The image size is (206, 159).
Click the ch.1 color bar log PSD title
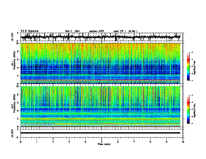[195, 68]
